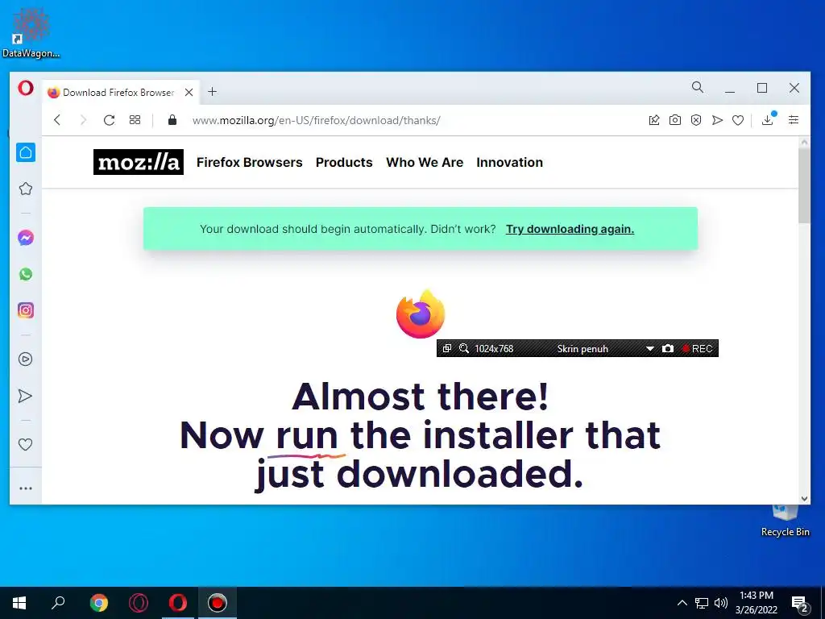825x619 pixels.
Task: Click the forward navigation arrow
Action: pyautogui.click(x=83, y=120)
